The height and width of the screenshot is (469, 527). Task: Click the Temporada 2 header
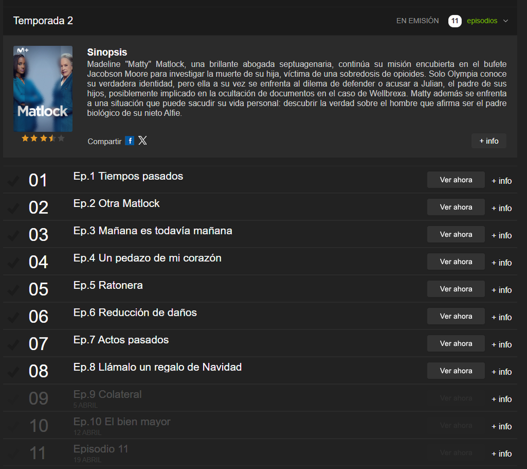point(43,21)
